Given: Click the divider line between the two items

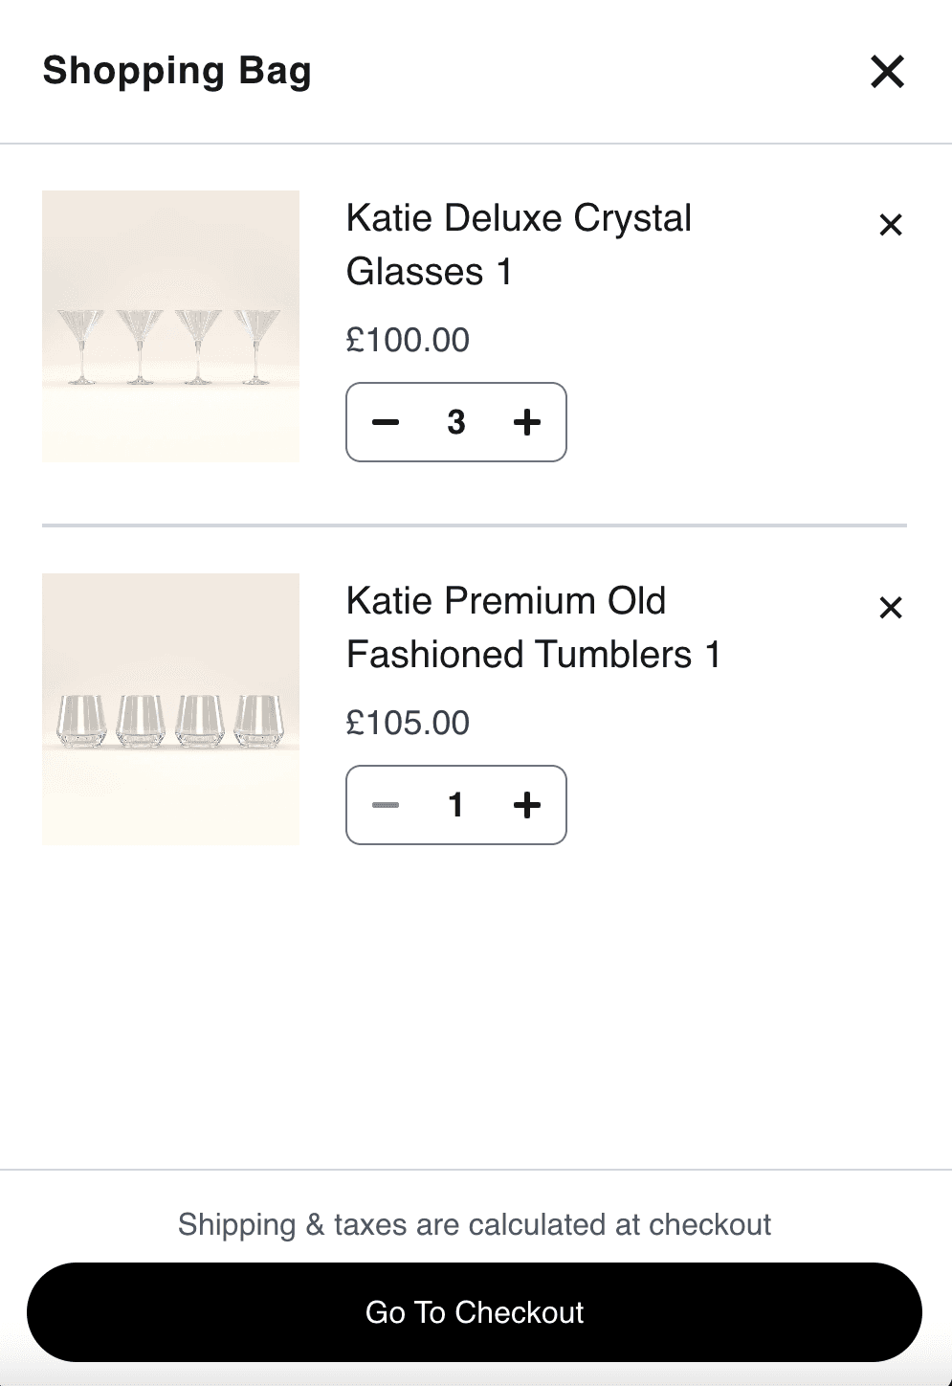Looking at the screenshot, I should [475, 525].
